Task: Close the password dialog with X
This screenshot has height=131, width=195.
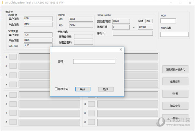Action: click(x=121, y=49)
